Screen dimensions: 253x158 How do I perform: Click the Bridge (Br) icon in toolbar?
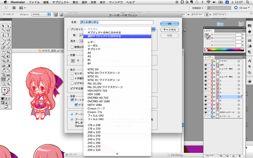click(14, 8)
